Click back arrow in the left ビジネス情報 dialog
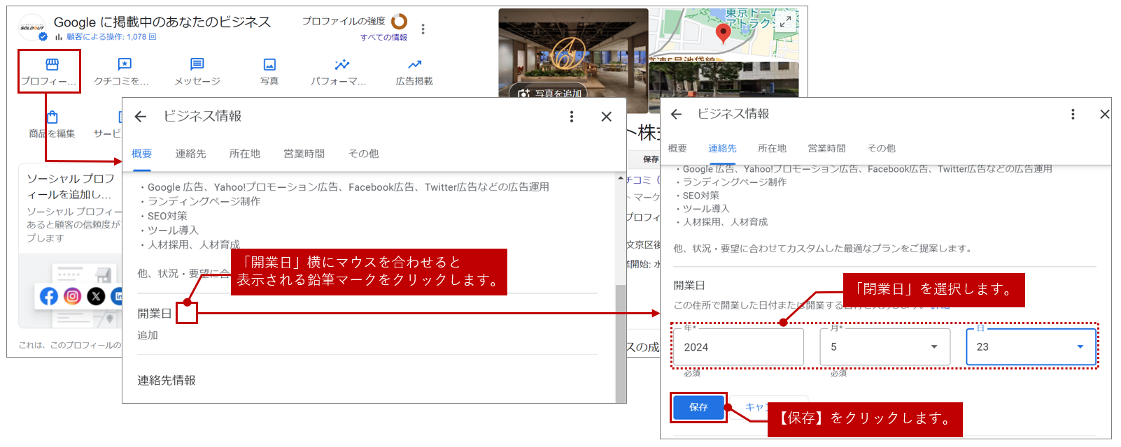 [x=141, y=117]
